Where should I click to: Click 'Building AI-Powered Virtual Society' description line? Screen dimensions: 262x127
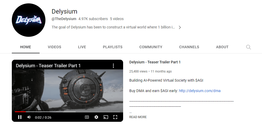tap(166, 80)
